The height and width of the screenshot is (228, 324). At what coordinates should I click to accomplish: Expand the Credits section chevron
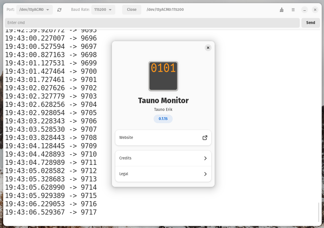pos(205,158)
